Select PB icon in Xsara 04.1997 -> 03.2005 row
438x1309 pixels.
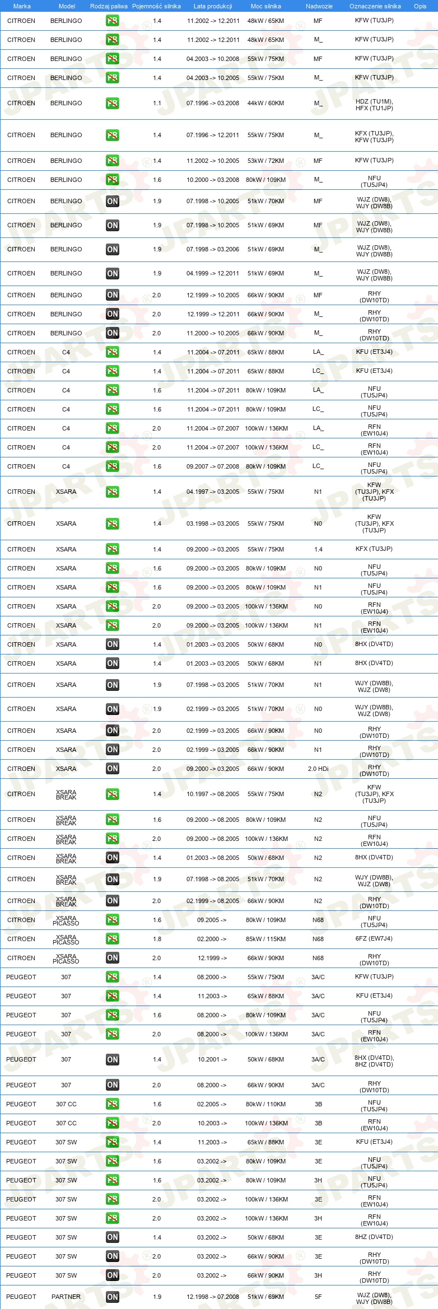(112, 492)
